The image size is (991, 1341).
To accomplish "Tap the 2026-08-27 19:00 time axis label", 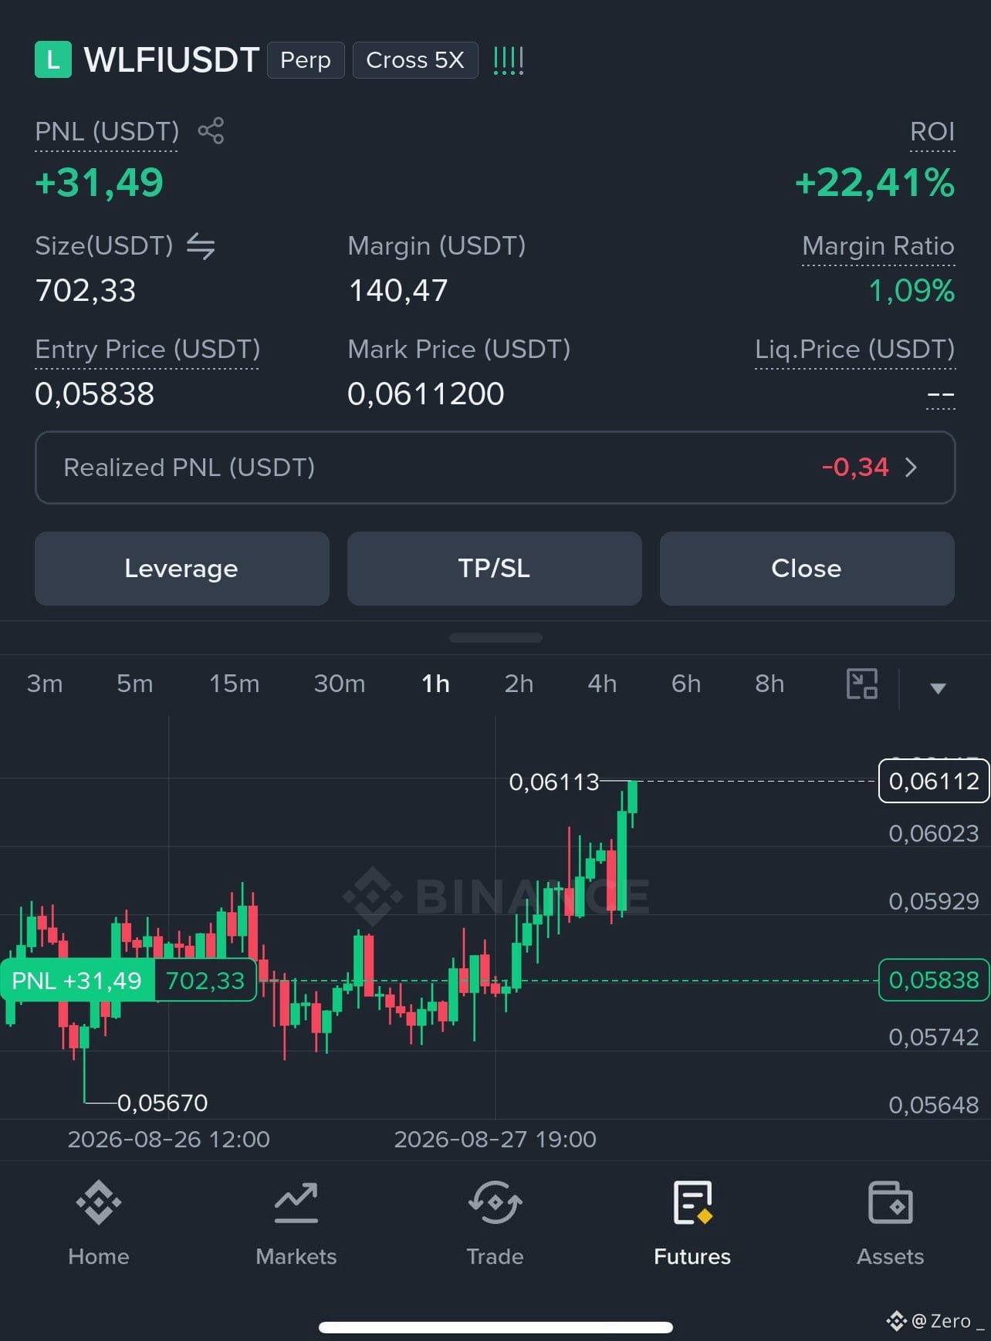I will pos(495,1140).
